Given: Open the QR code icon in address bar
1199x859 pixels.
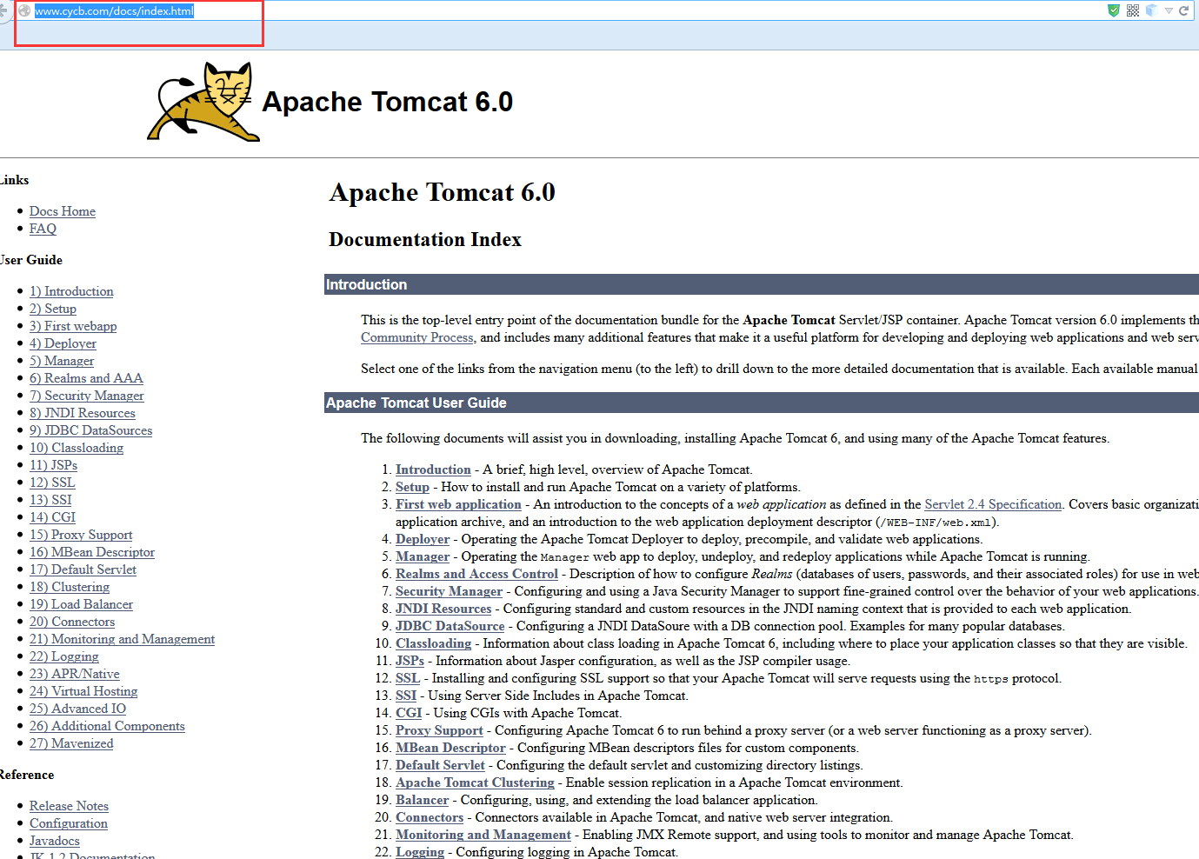Looking at the screenshot, I should [1133, 10].
